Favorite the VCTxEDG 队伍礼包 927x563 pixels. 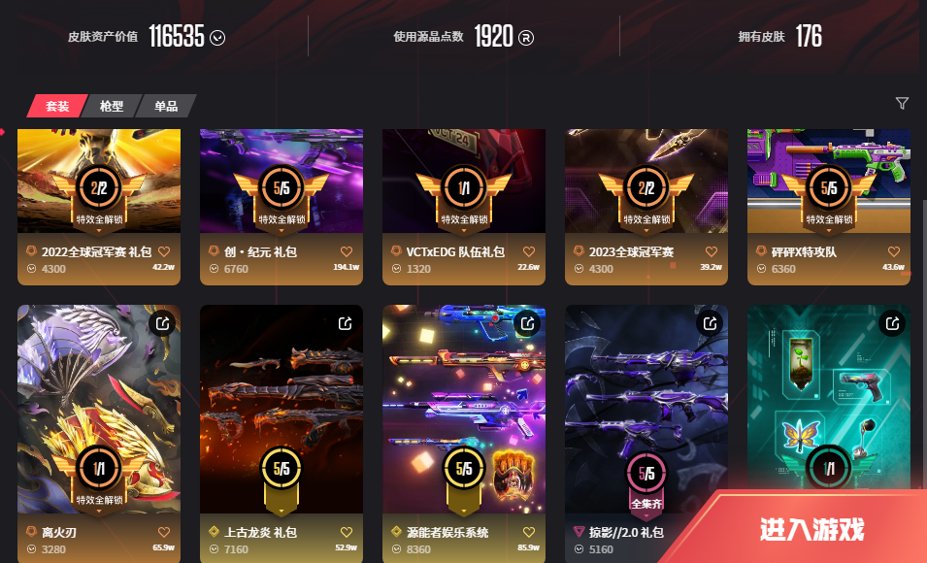pos(528,251)
